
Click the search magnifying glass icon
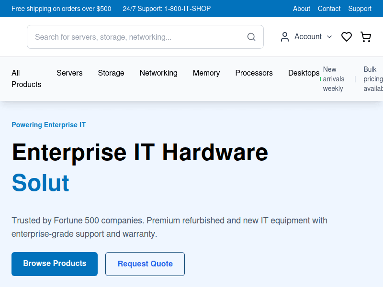tap(251, 36)
